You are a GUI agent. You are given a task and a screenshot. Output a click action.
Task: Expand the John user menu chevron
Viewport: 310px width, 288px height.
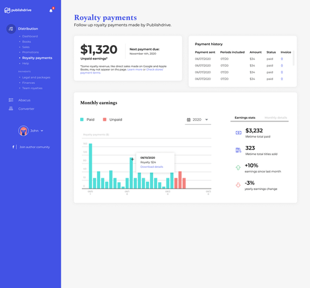tap(42, 130)
